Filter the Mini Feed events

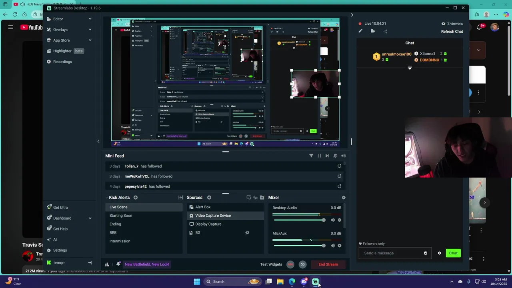311,156
